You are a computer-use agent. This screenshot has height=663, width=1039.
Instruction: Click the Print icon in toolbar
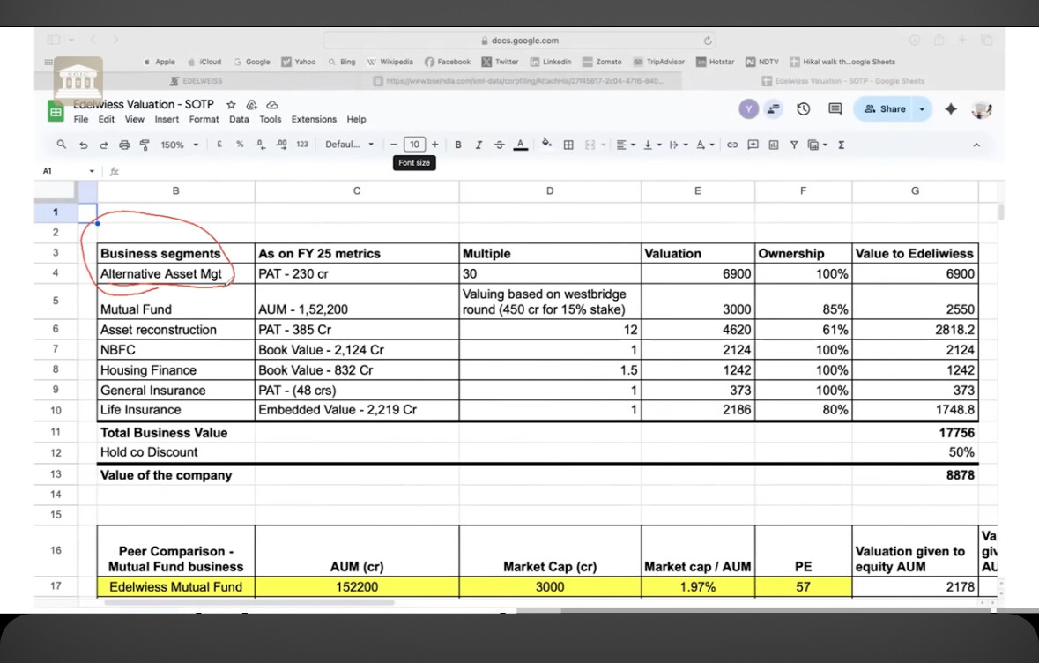tap(124, 145)
